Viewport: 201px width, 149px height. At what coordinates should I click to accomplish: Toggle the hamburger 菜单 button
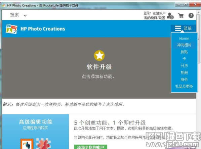[x=183, y=28]
